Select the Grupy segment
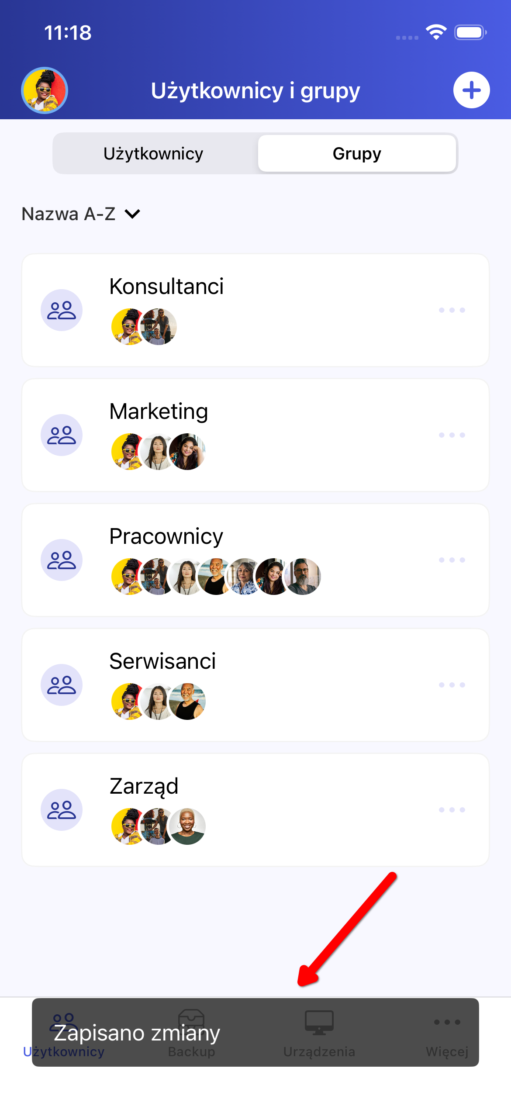 click(357, 154)
